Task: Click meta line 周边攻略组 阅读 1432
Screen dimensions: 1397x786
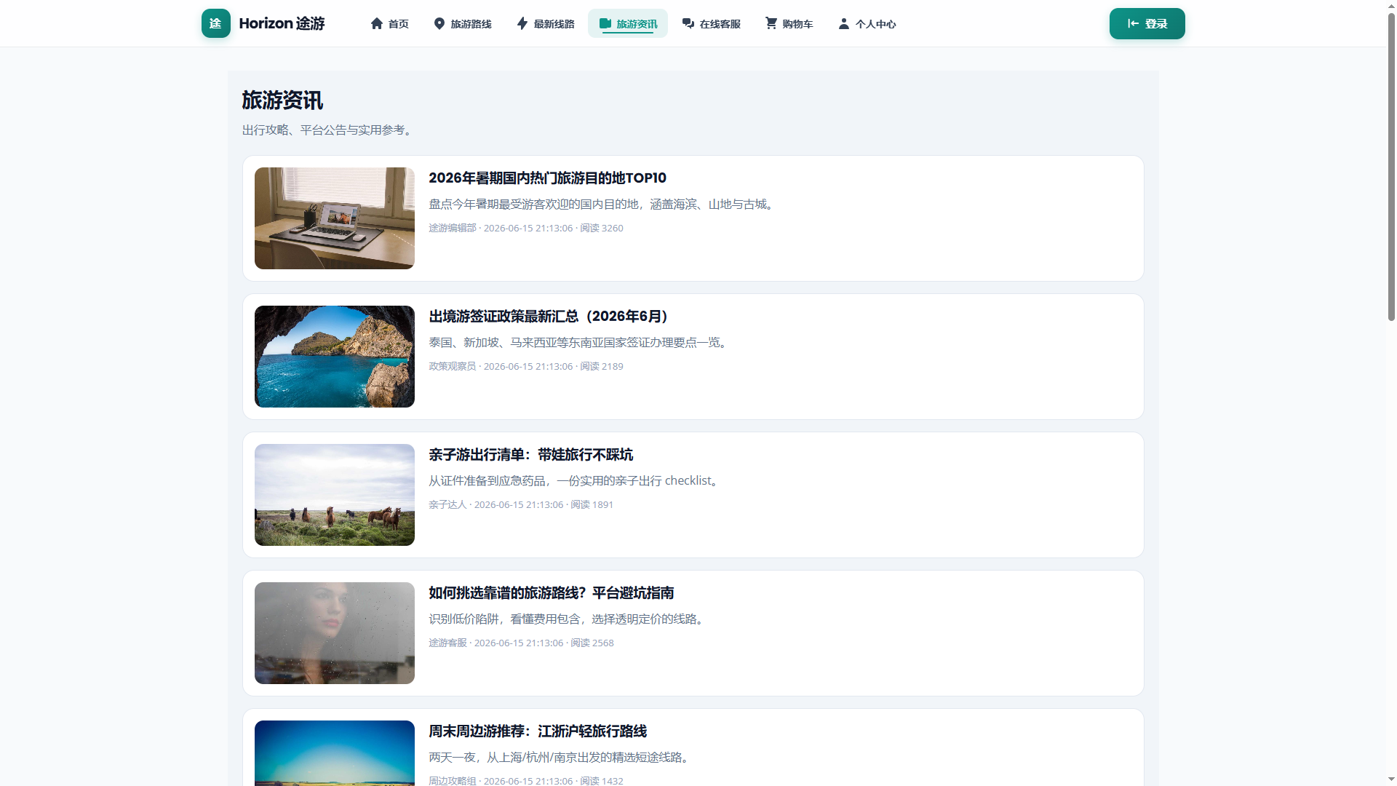Action: (x=526, y=780)
